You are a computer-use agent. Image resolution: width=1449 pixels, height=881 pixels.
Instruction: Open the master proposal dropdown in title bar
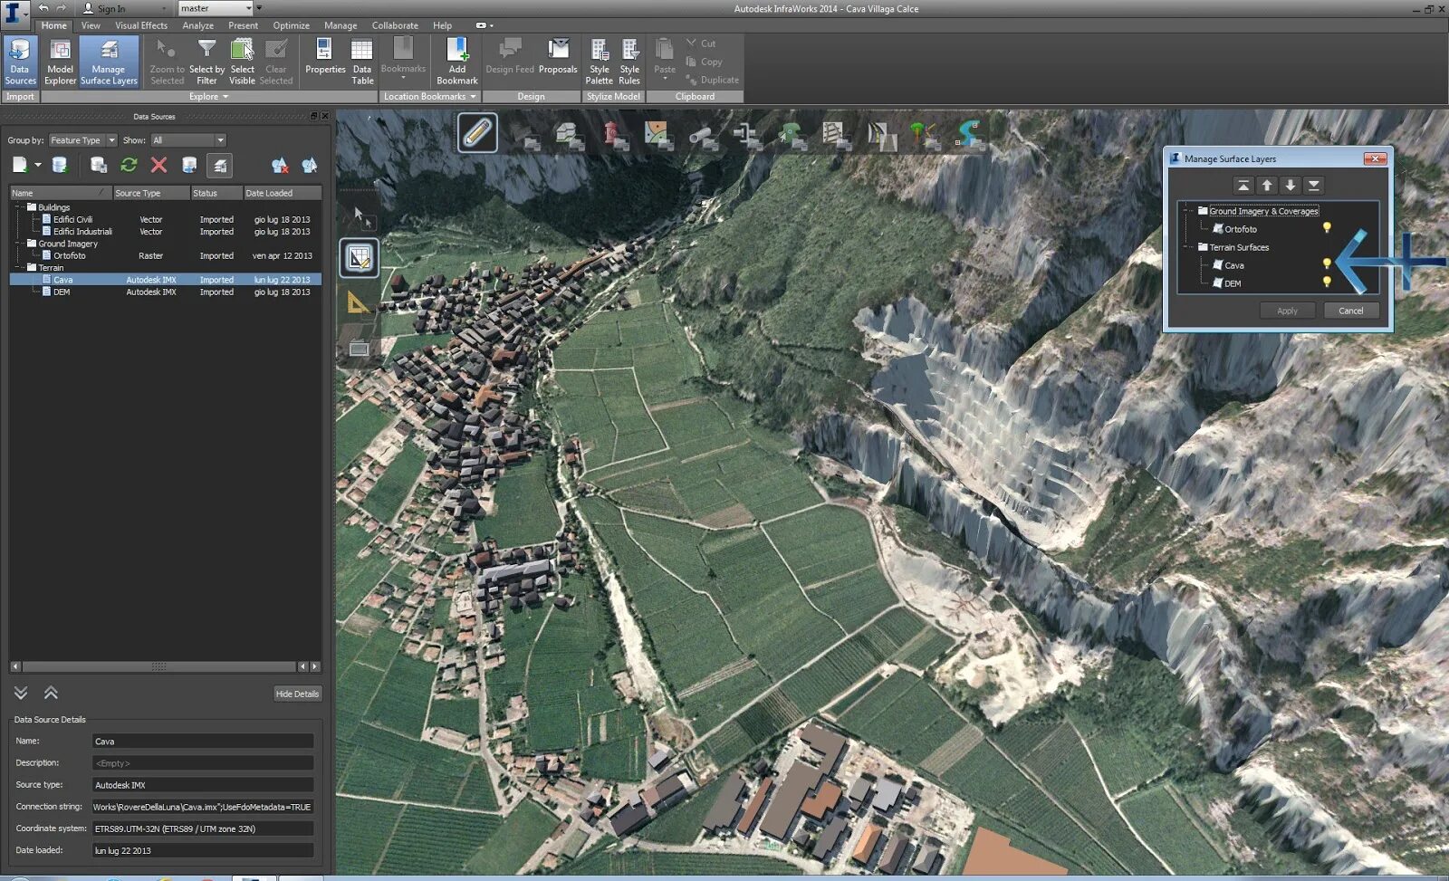[x=216, y=8]
